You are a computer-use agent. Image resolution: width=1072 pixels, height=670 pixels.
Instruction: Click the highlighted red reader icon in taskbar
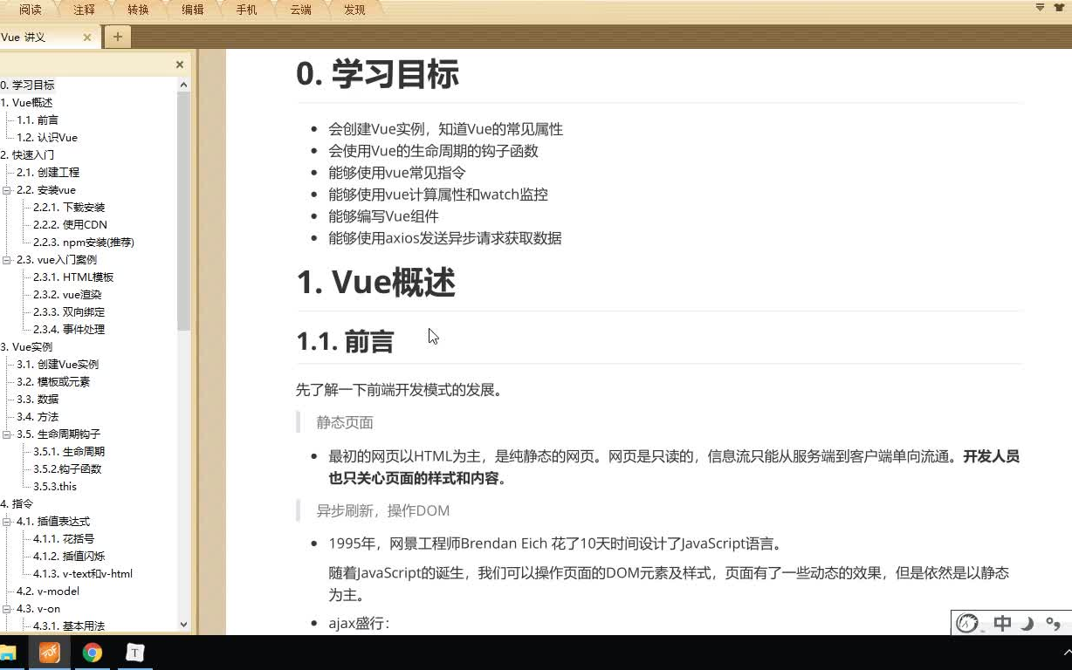pos(50,652)
